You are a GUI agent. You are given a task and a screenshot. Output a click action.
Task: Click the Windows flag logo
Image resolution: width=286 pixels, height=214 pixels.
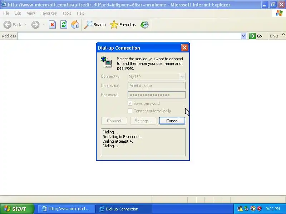279,13
